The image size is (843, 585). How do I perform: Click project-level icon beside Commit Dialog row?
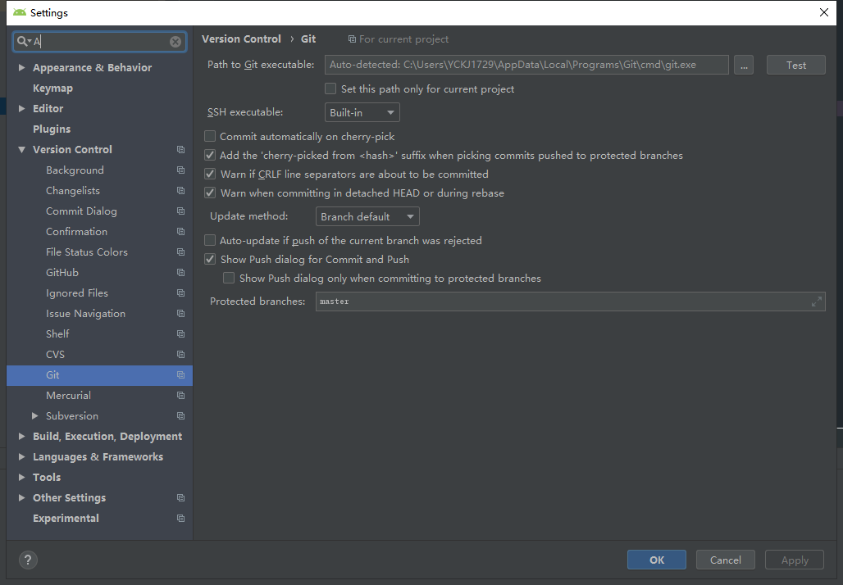[x=180, y=211]
